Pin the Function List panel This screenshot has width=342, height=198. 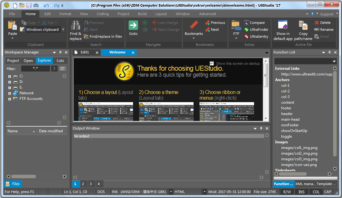pyautogui.click(x=330, y=52)
